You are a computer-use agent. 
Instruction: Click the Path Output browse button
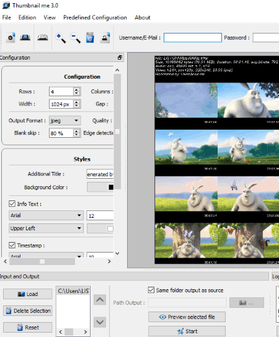click(247, 303)
